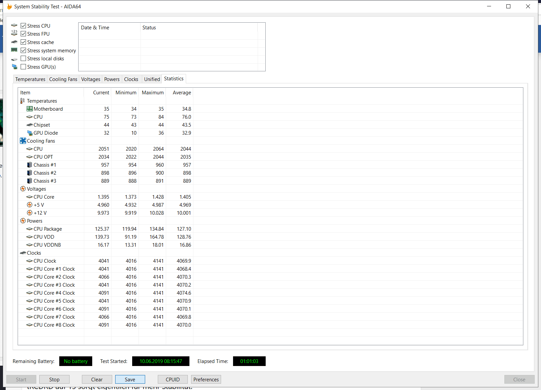This screenshot has height=390, width=541.
Task: Open the Cooling Fans tab
Action: tap(63, 79)
